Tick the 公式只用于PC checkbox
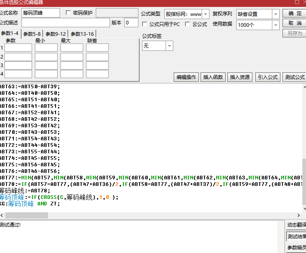The width and height of the screenshot is (306, 253). (x=144, y=24)
